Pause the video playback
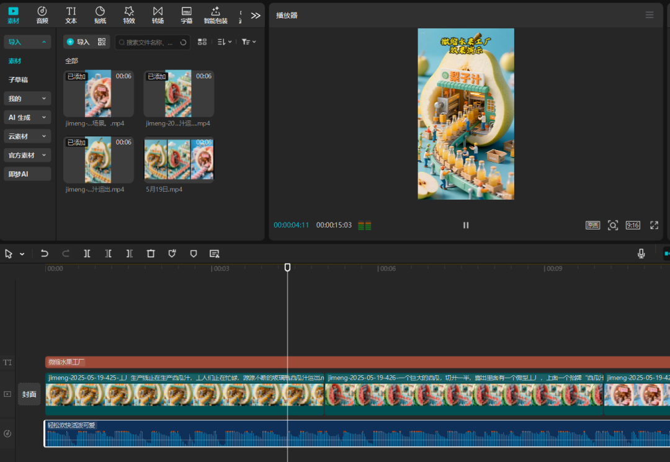This screenshot has width=670, height=462. click(466, 225)
